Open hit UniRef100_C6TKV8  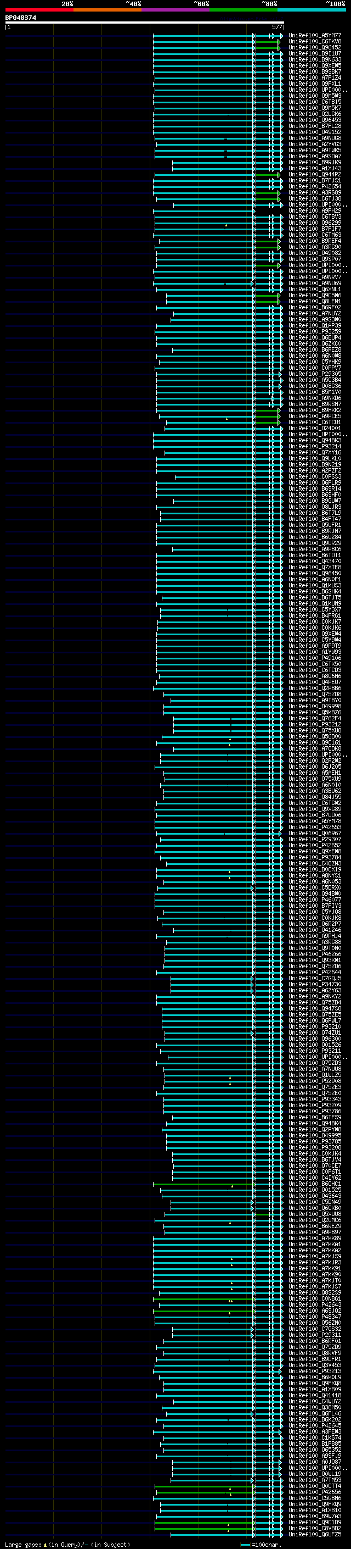pos(315,42)
